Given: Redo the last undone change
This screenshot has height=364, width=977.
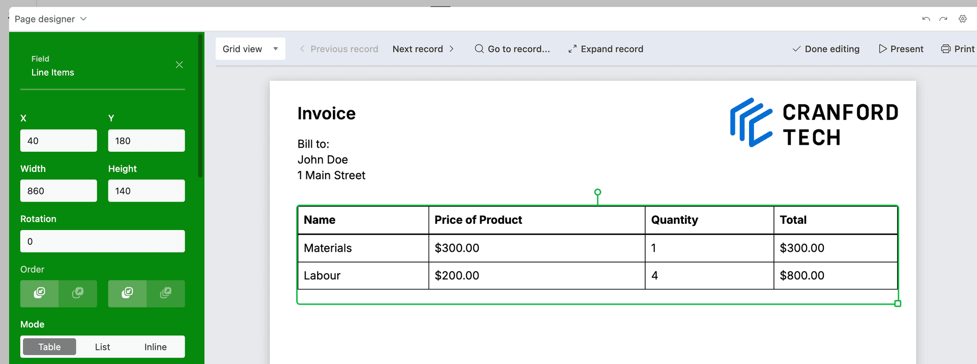Looking at the screenshot, I should coord(943,19).
